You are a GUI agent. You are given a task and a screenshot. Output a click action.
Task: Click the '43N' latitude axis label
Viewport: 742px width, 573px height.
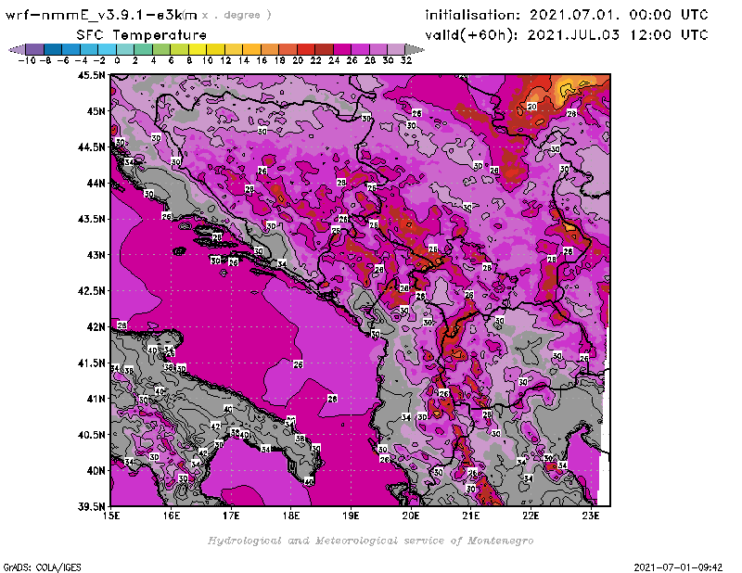point(96,255)
